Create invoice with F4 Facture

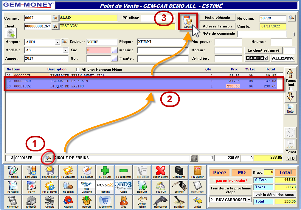87,172
